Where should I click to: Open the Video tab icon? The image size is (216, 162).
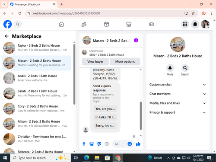coord(106,24)
